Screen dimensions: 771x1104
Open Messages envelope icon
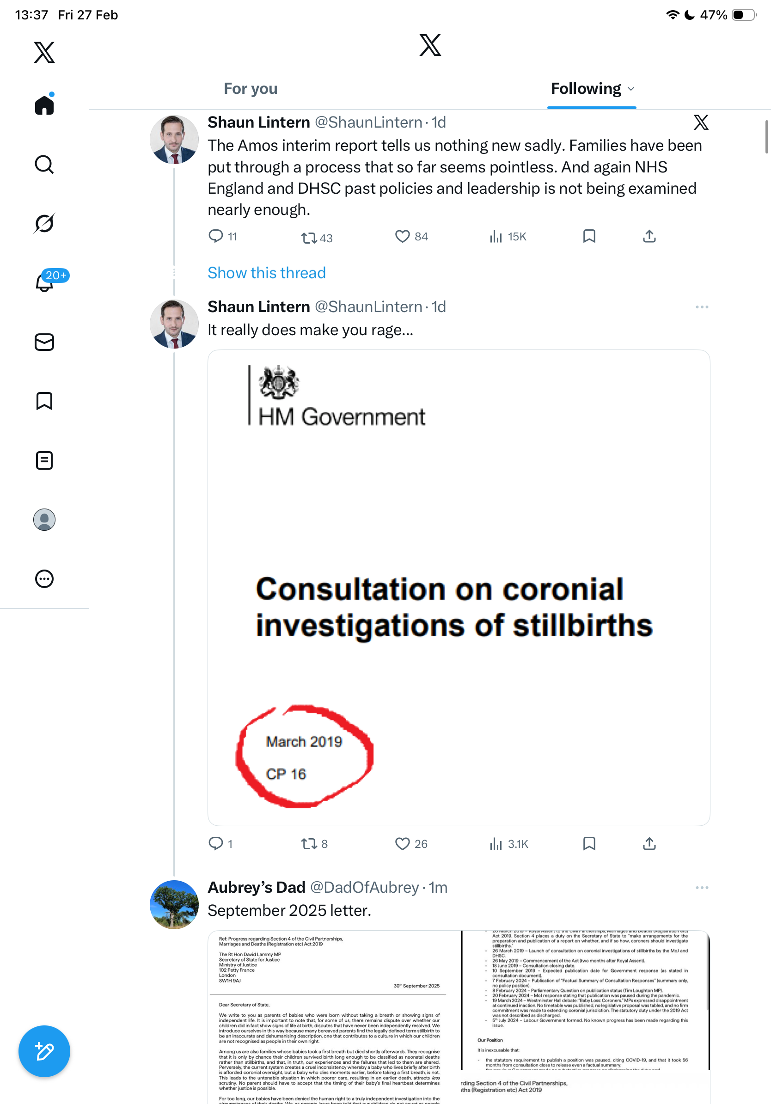coord(44,342)
